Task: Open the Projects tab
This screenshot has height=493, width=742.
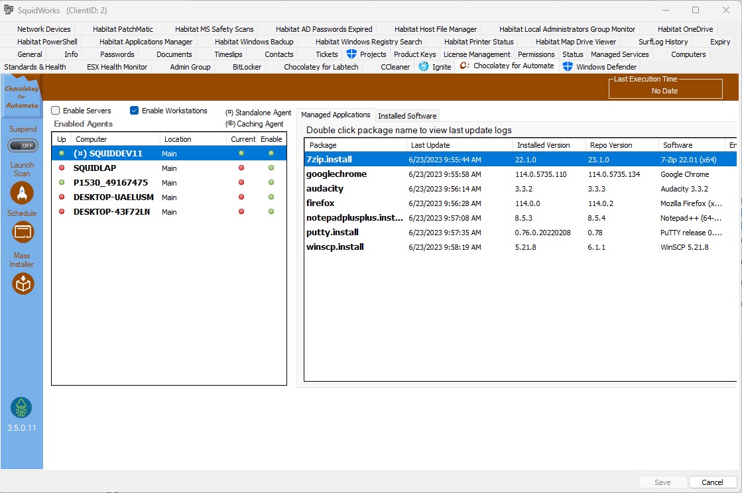Action: (x=367, y=54)
